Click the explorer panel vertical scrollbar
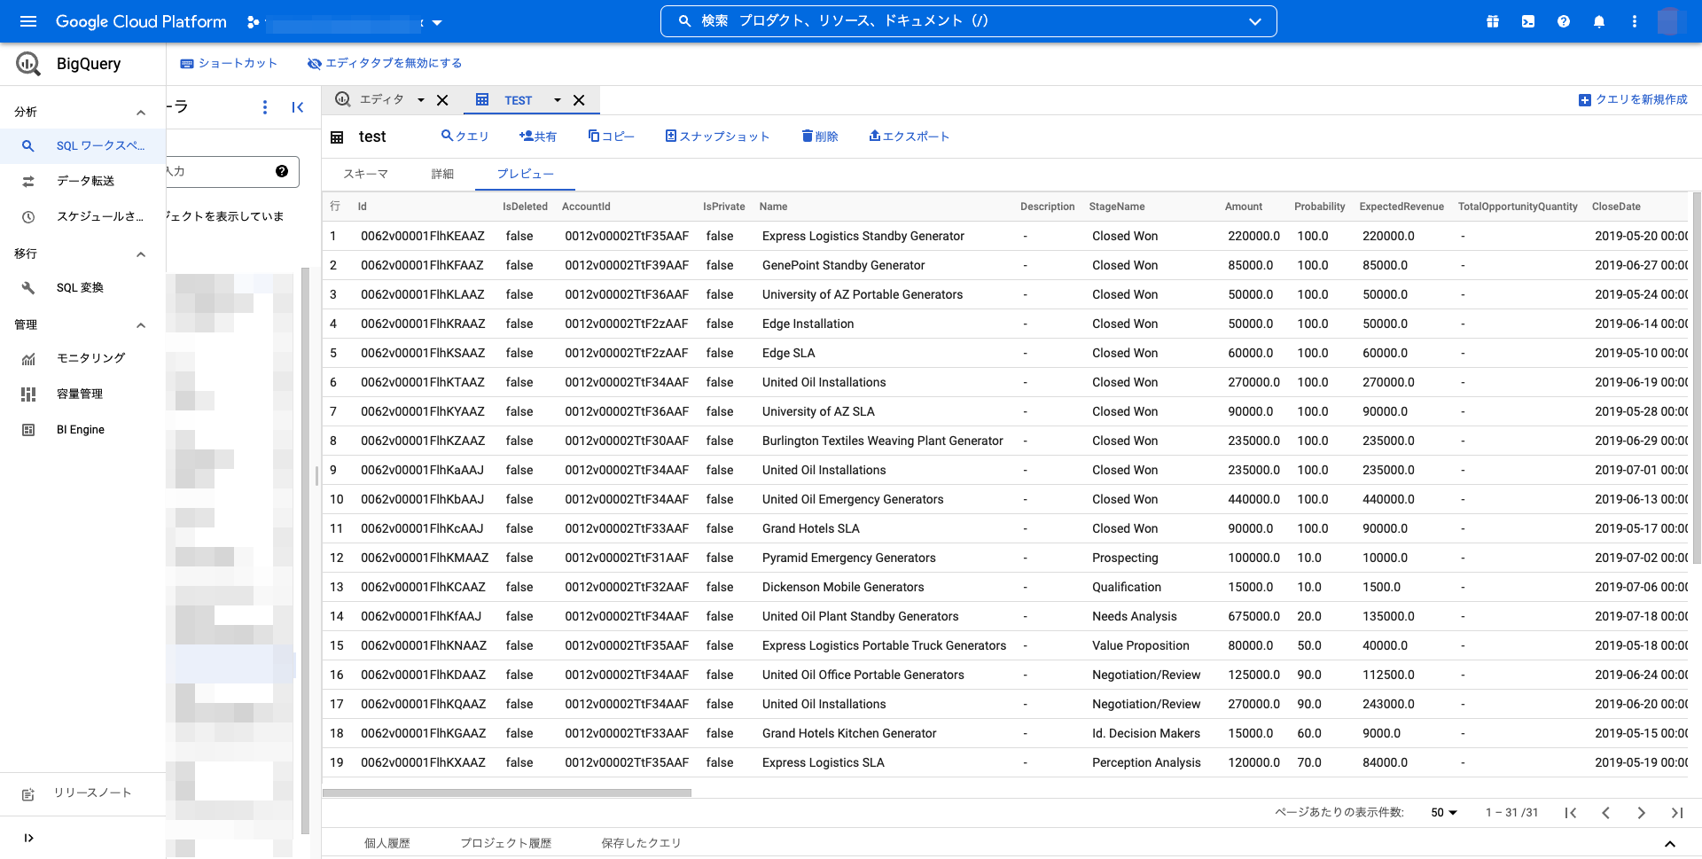The height and width of the screenshot is (859, 1702). coord(305,551)
